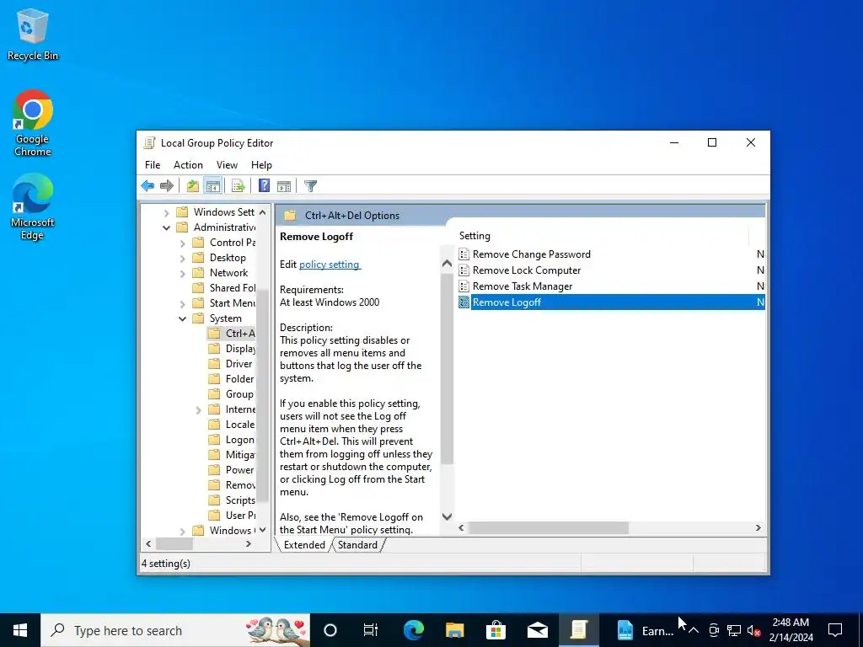Switch to the Extended tab

pos(304,545)
